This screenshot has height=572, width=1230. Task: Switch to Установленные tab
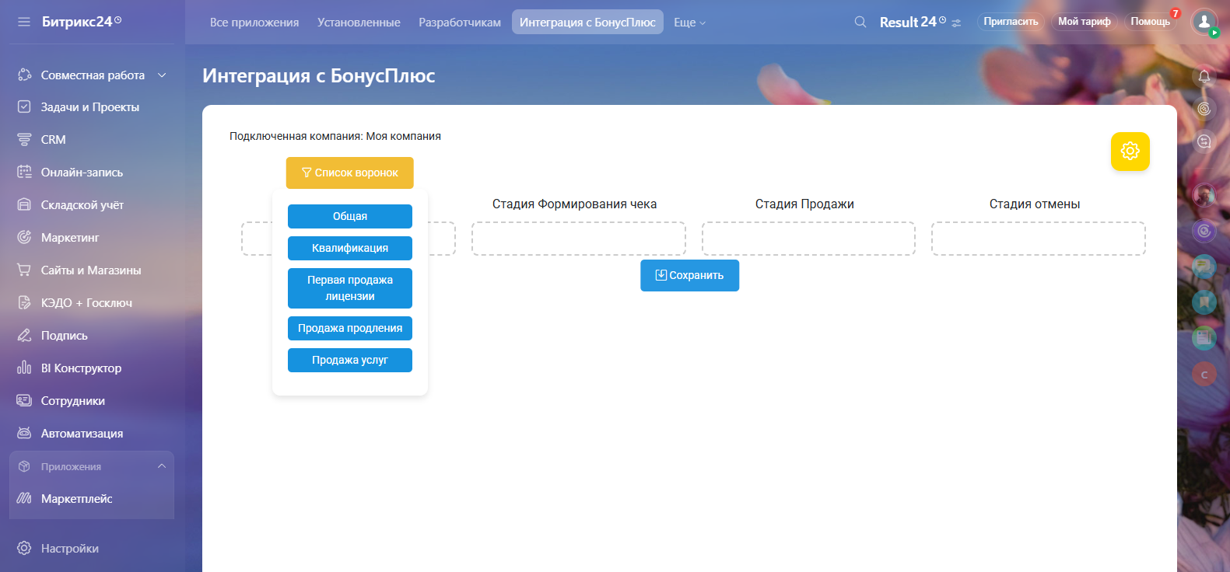pos(359,23)
